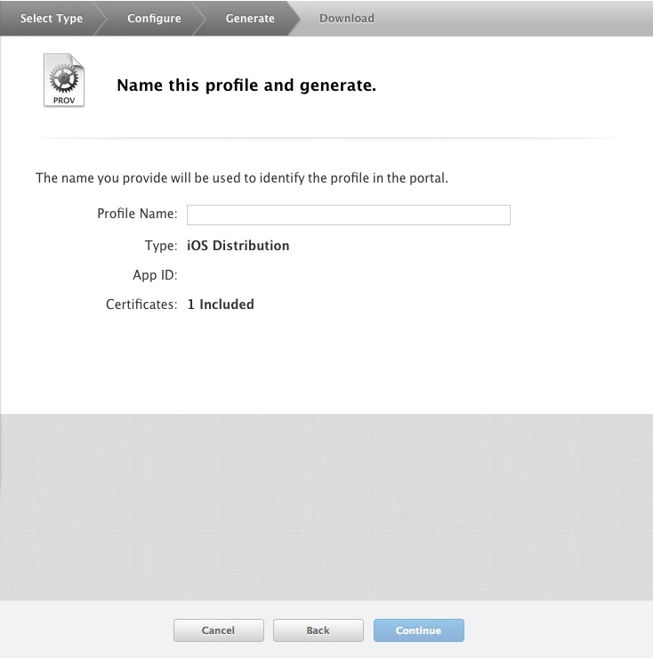Screen dimensions: 653x658
Task: Click the portal description sentence text
Action: [x=241, y=178]
